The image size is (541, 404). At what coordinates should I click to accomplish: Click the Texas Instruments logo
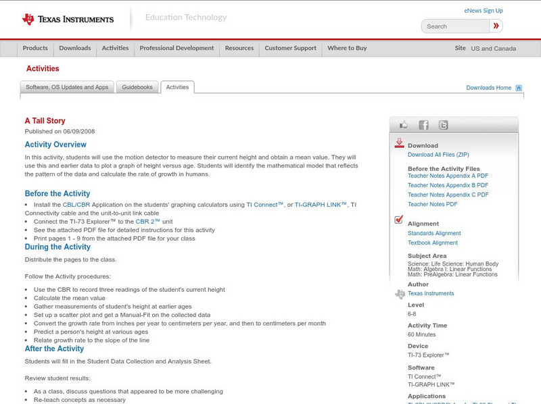coord(68,20)
